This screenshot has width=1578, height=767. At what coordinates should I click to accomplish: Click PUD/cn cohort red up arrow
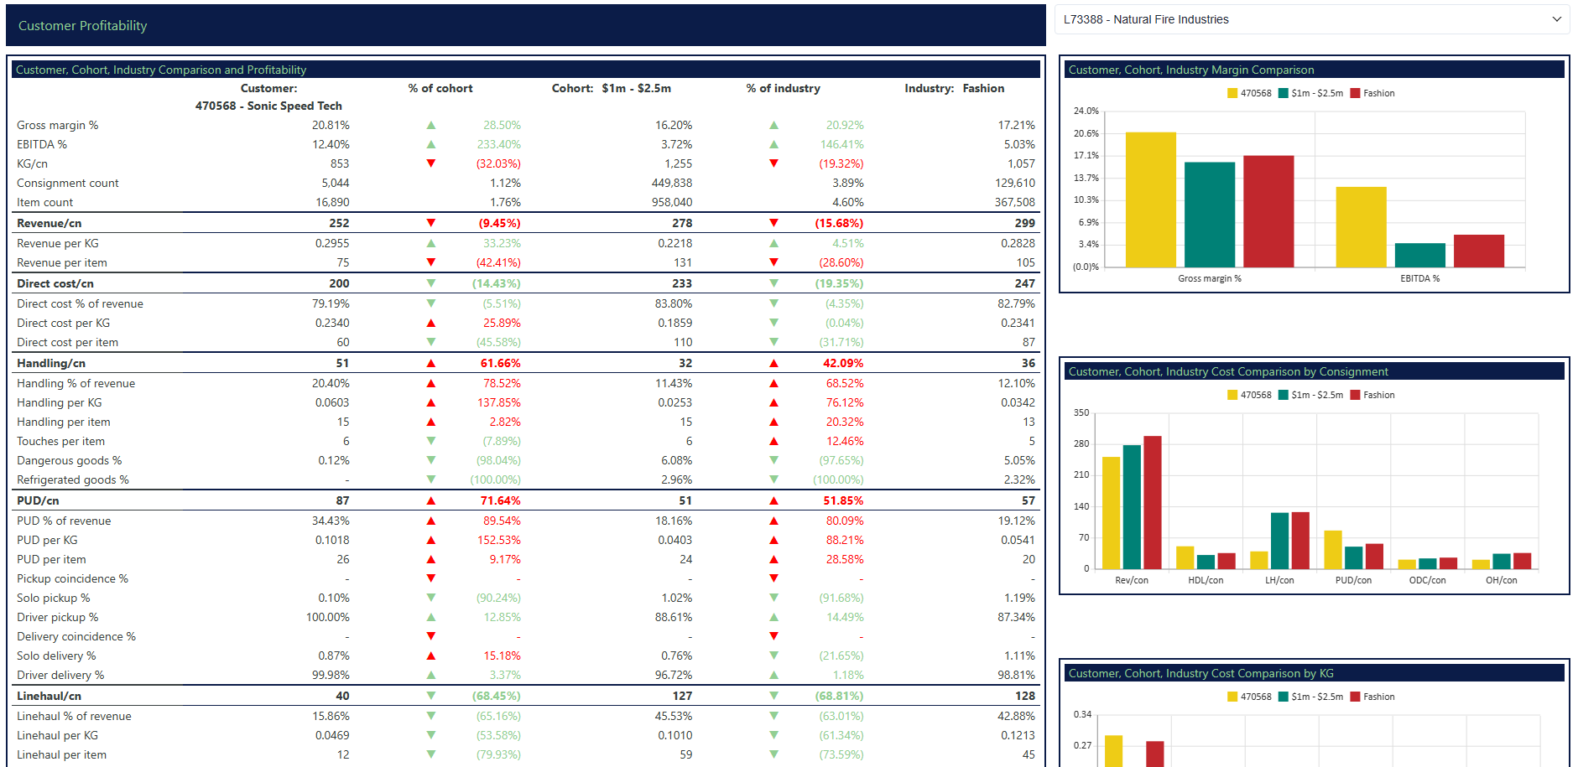tap(431, 500)
